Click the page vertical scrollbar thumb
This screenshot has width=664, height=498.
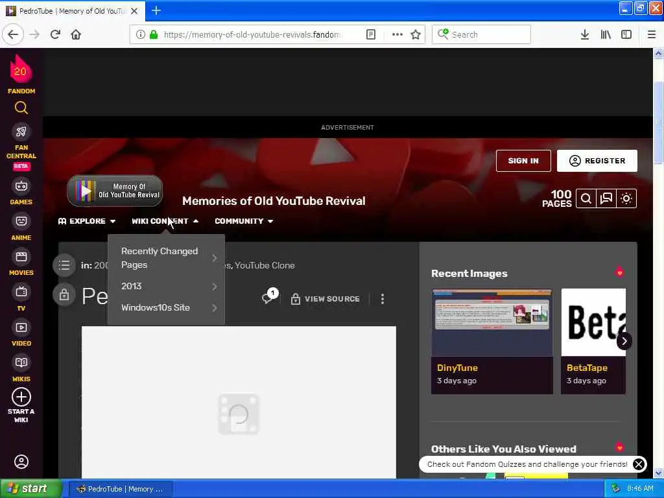[x=658, y=123]
